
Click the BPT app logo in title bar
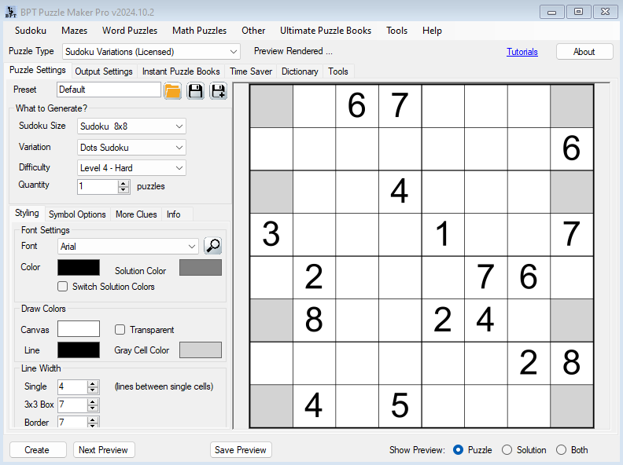(x=11, y=11)
